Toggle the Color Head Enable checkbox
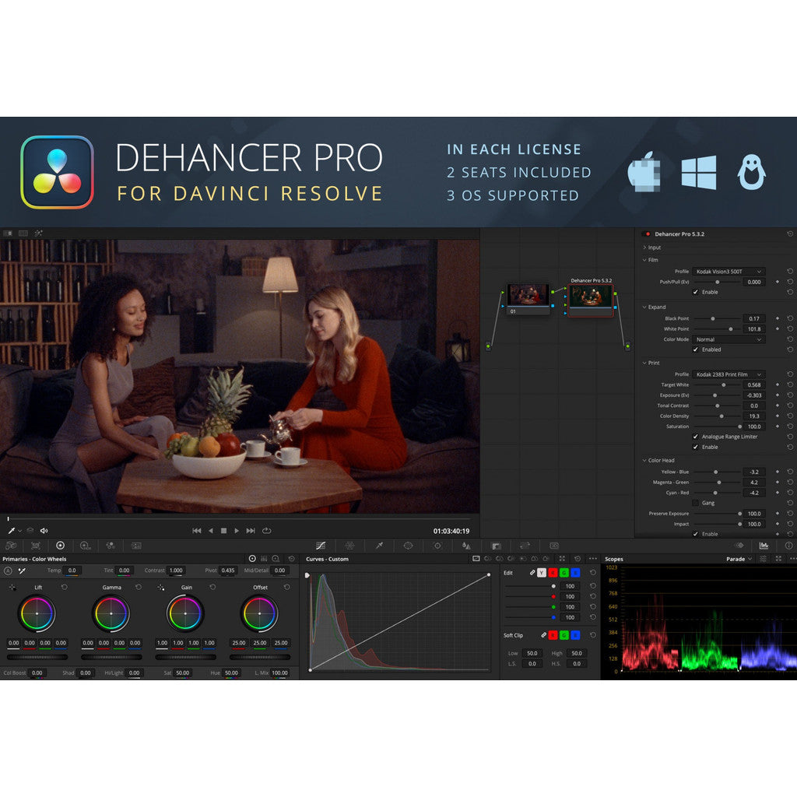The width and height of the screenshot is (797, 797). pos(695,534)
